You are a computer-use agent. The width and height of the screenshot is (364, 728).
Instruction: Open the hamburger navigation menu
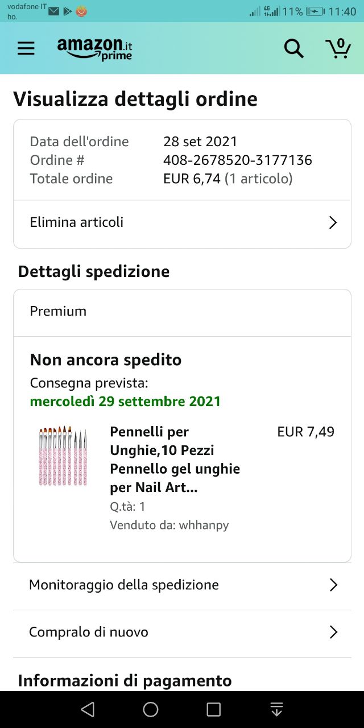pos(26,48)
